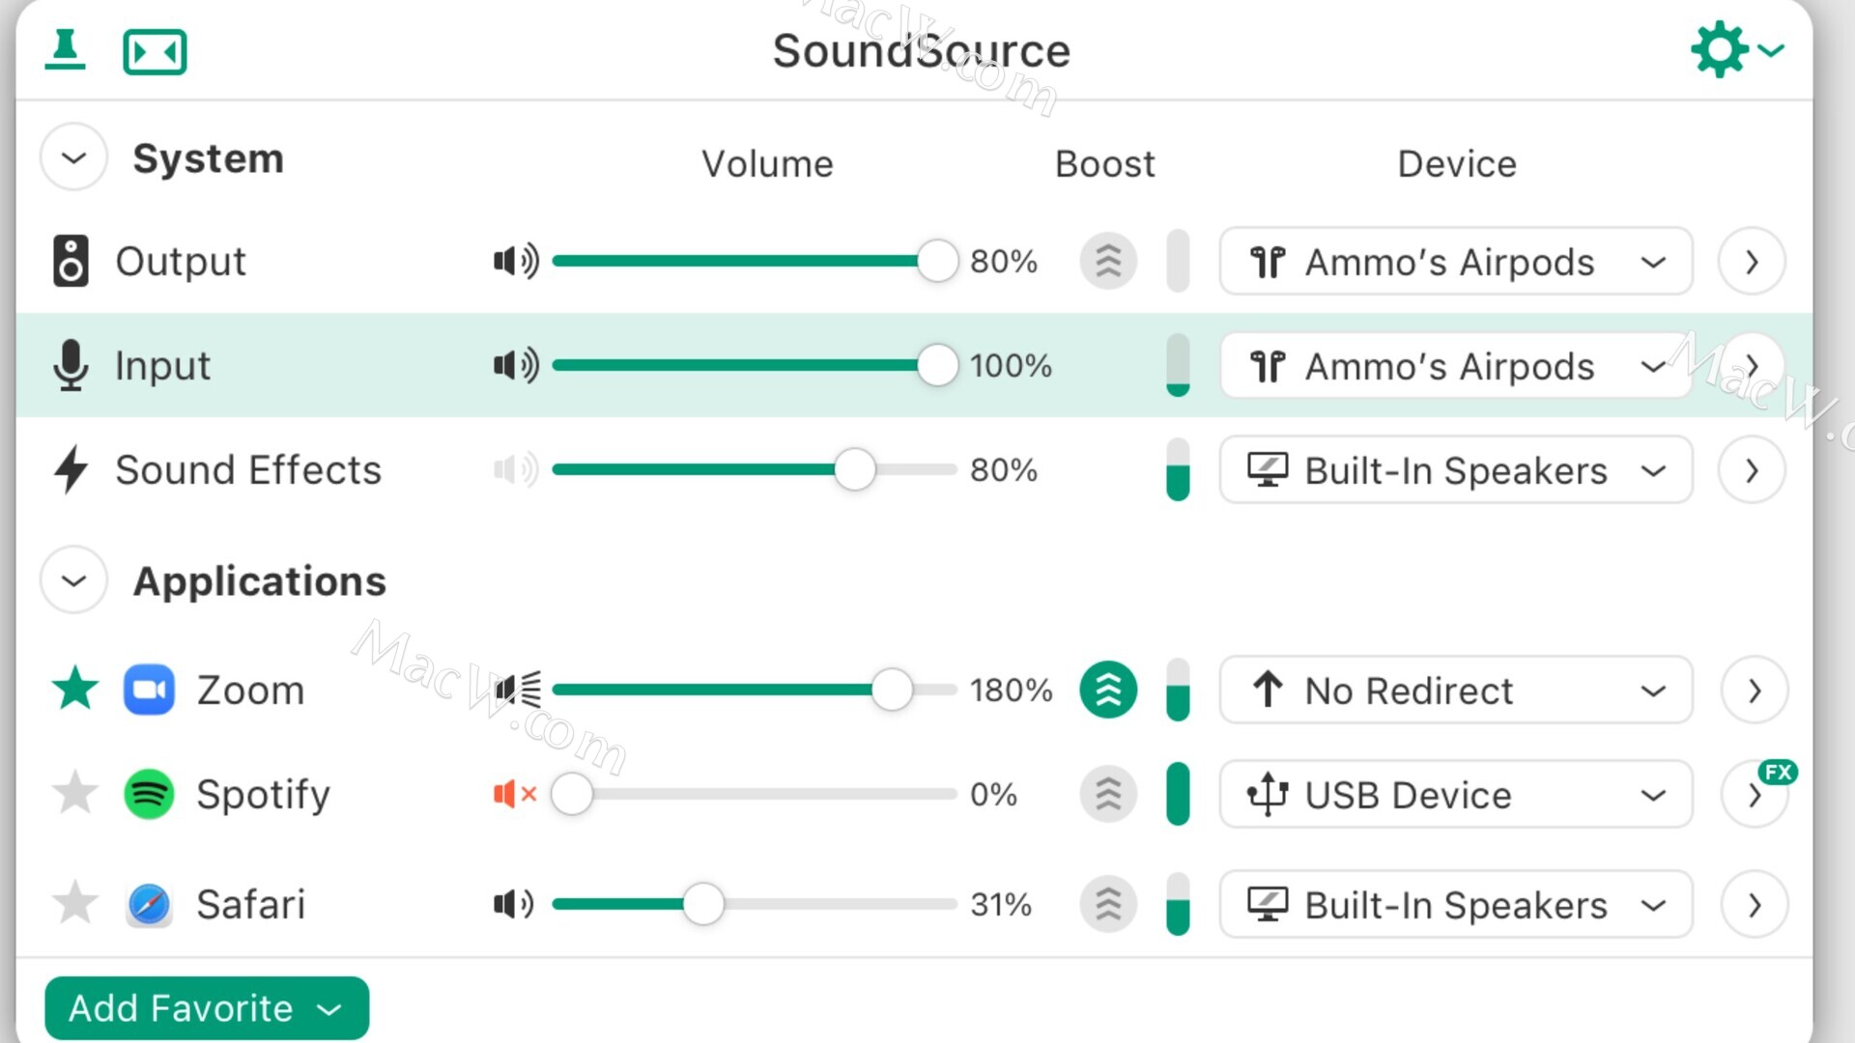Screen dimensions: 1855x1043
Task: Click Spotify's 0% volume value
Action: tap(993, 794)
